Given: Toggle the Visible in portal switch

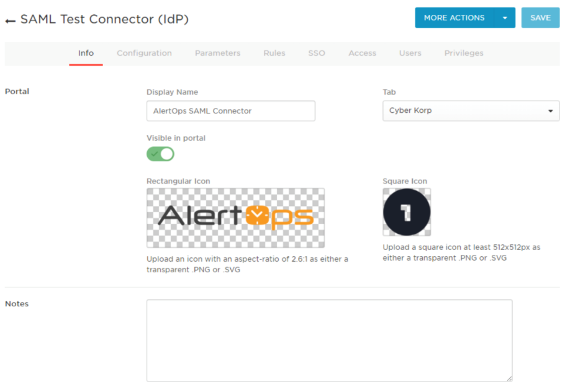Looking at the screenshot, I should point(160,154).
